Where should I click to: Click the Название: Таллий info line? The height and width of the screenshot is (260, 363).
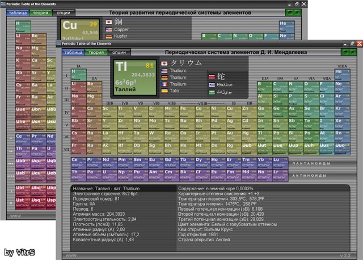click(x=106, y=189)
